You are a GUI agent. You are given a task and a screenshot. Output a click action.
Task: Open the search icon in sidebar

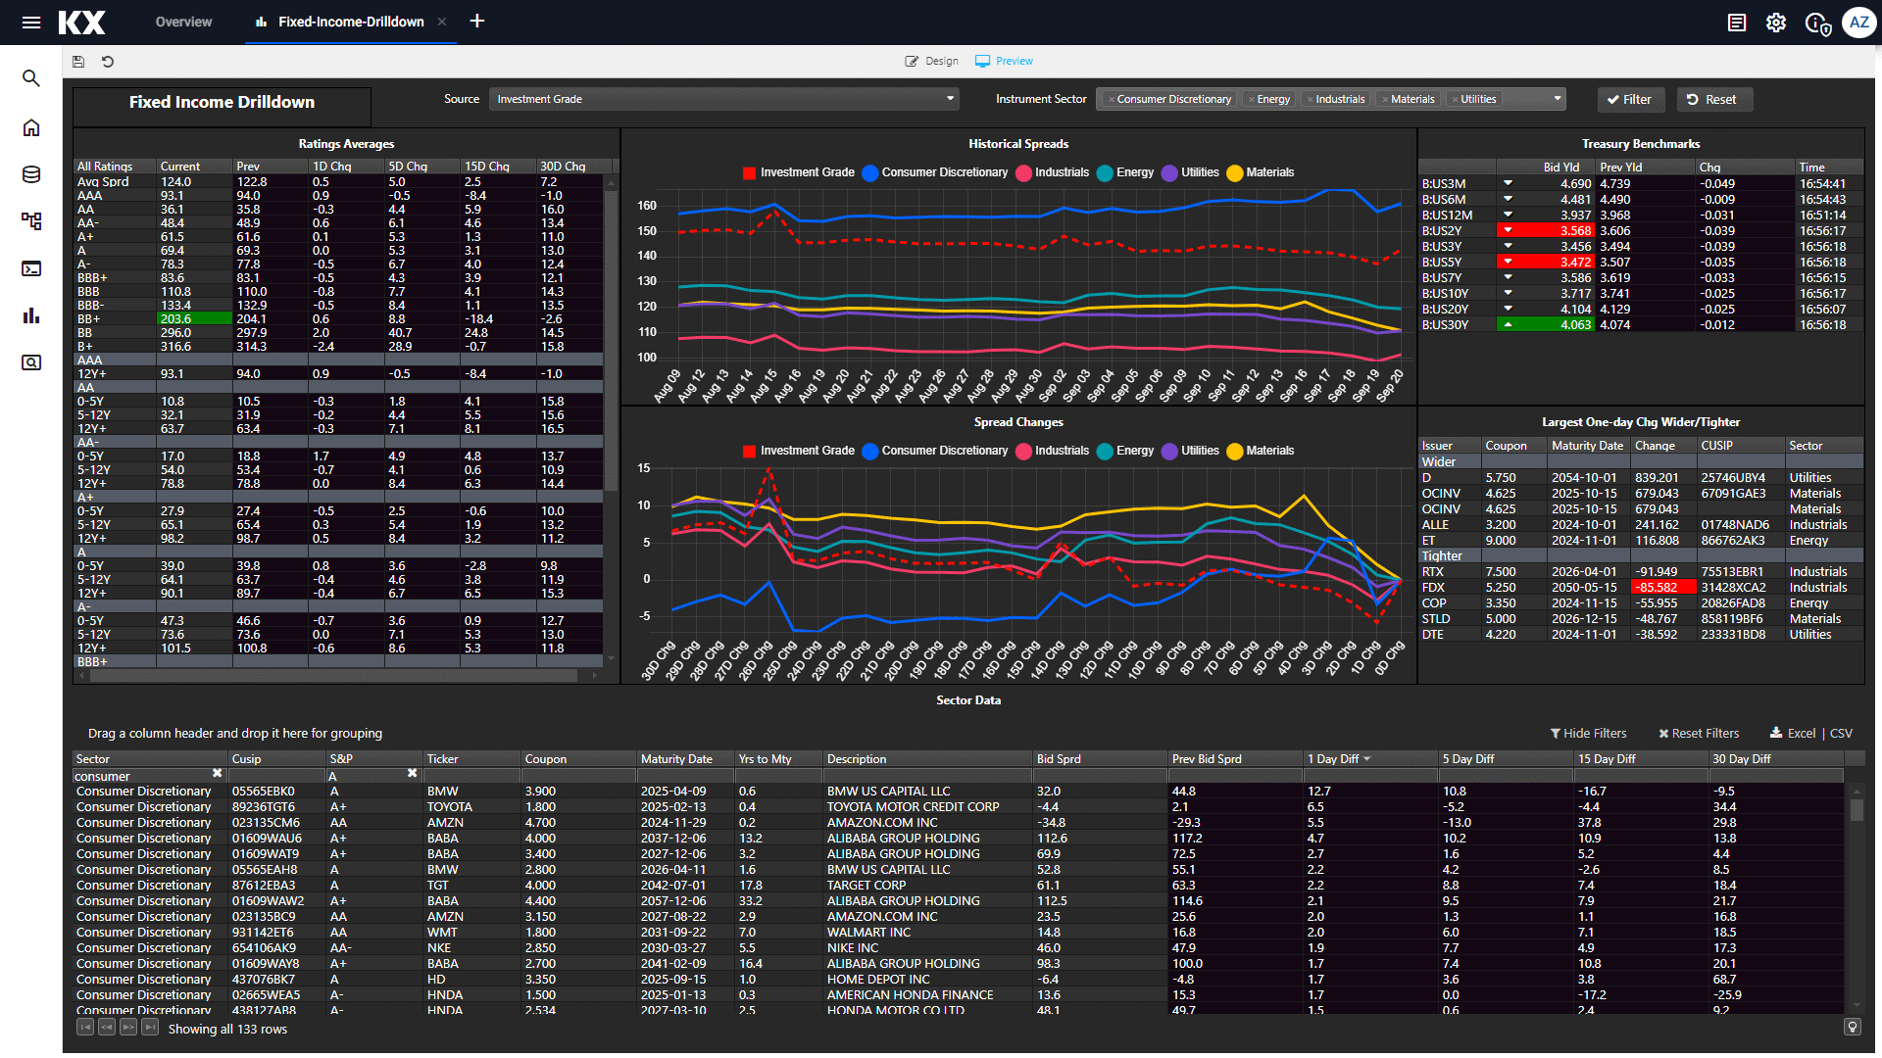tap(31, 78)
